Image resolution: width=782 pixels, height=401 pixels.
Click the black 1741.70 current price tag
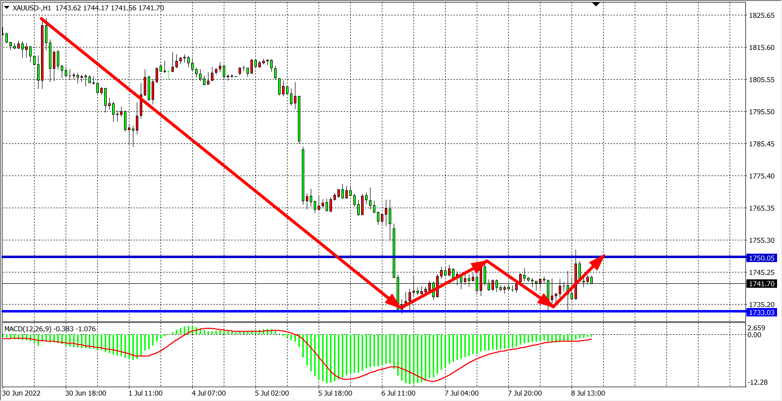[x=762, y=284]
